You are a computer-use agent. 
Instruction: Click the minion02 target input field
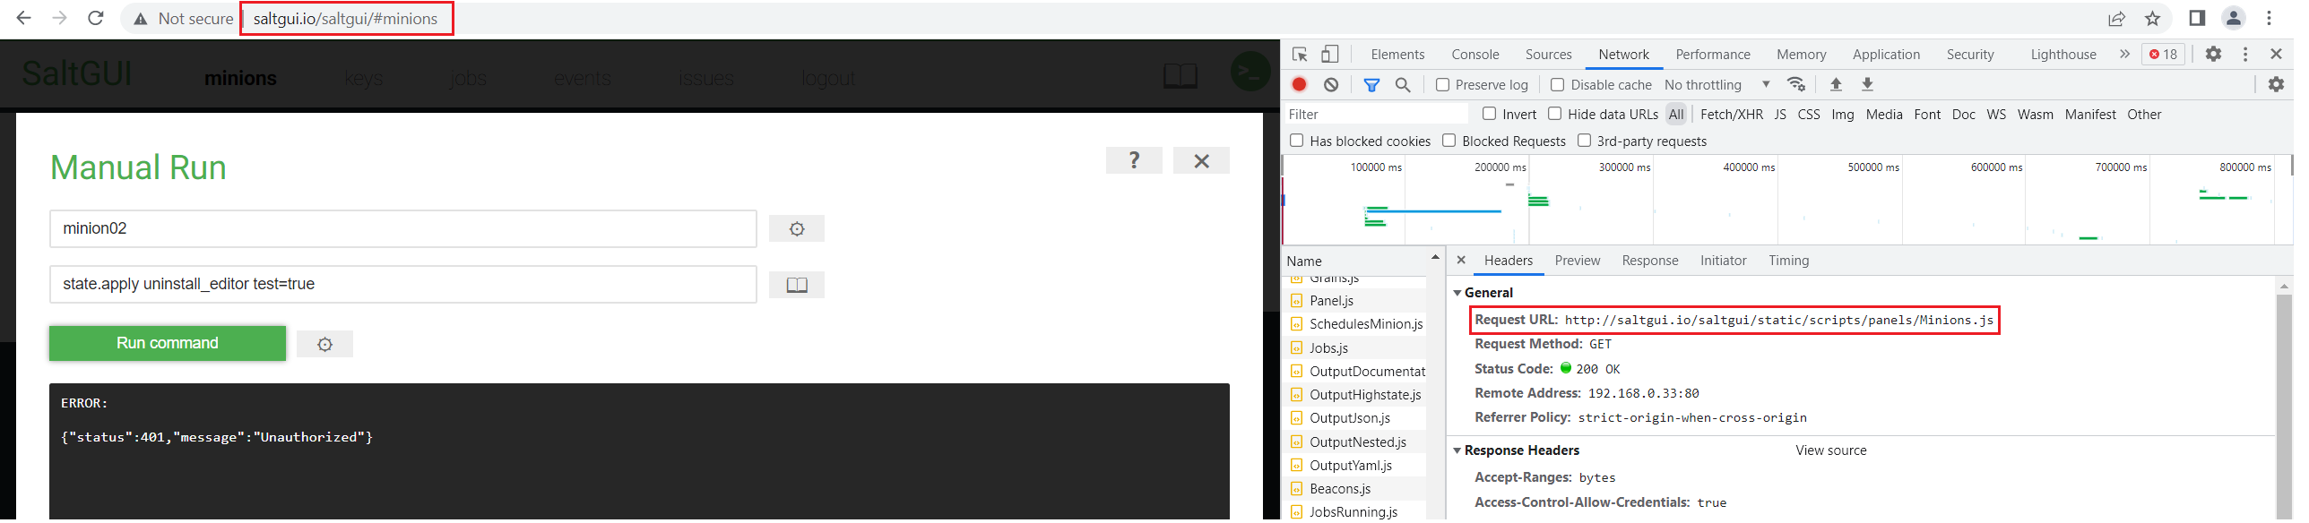pyautogui.click(x=402, y=229)
